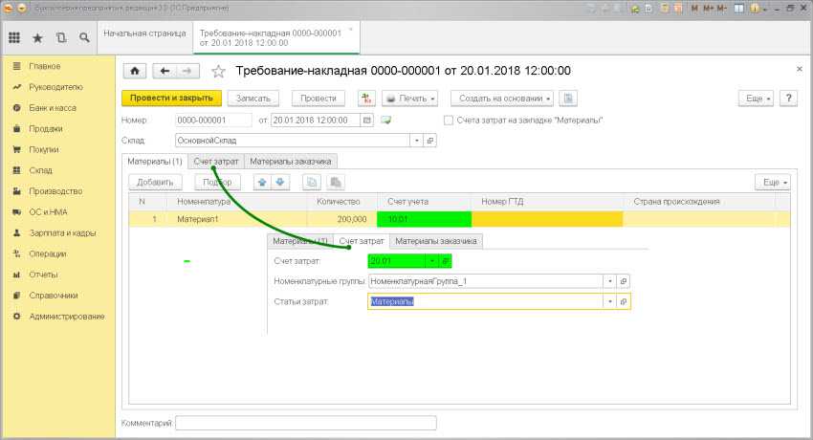
Task: Toggle 'Счета затрат на закладке Материалы' checkbox
Action: (x=449, y=121)
